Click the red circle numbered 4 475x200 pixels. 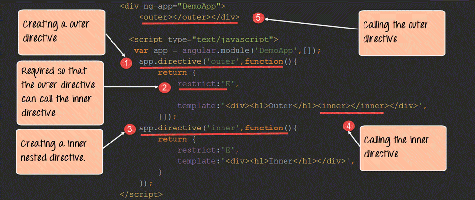point(348,126)
